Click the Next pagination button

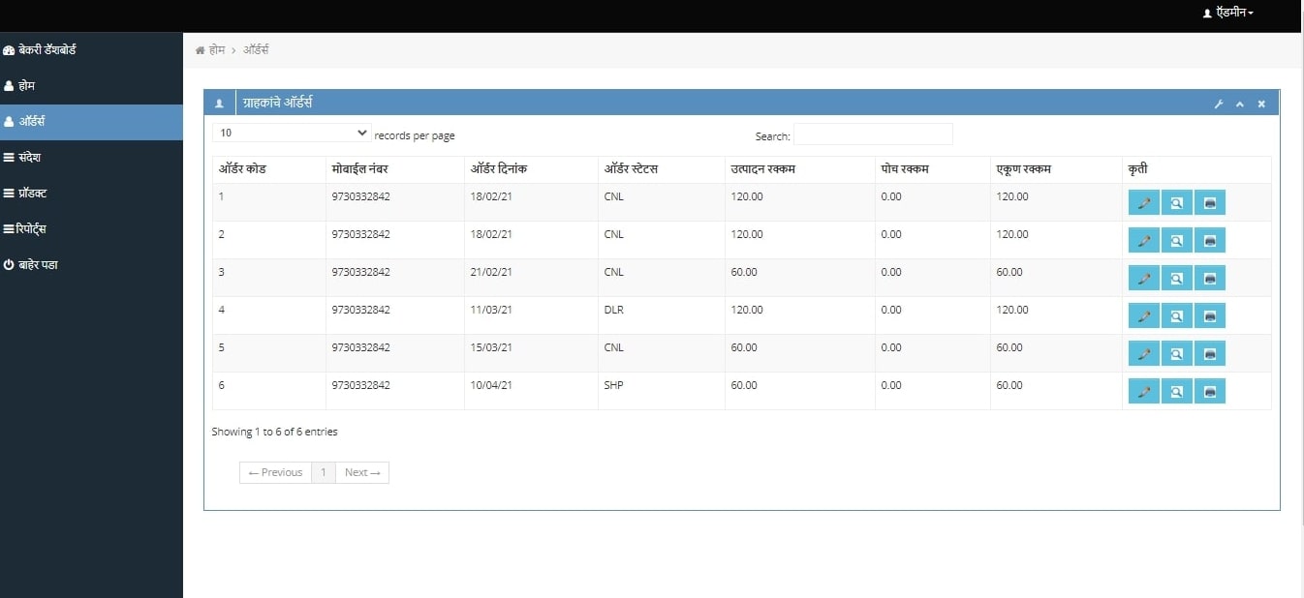point(361,473)
